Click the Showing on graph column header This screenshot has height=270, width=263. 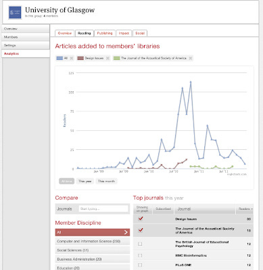(x=143, y=209)
